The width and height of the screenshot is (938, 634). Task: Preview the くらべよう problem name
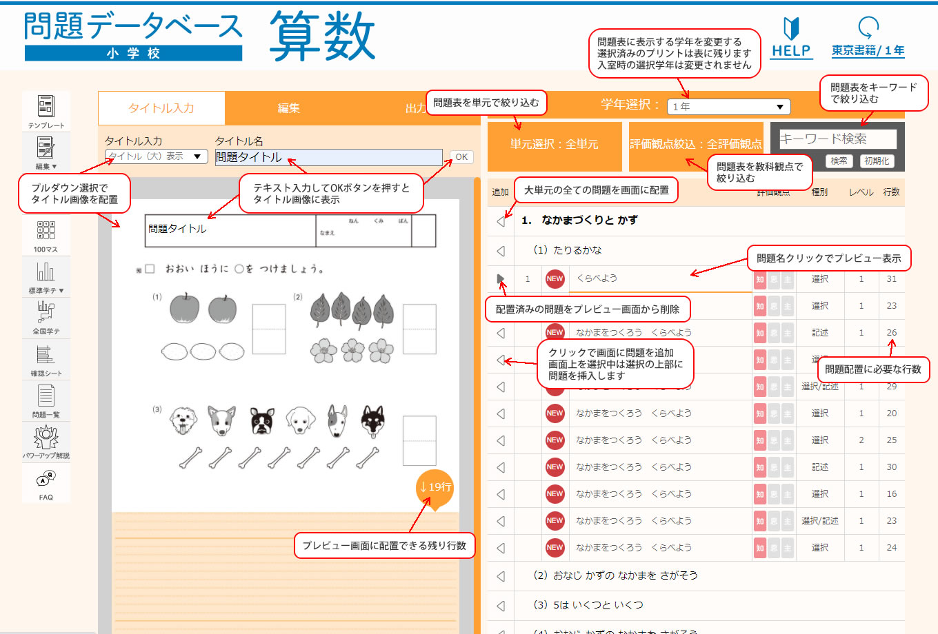[597, 278]
